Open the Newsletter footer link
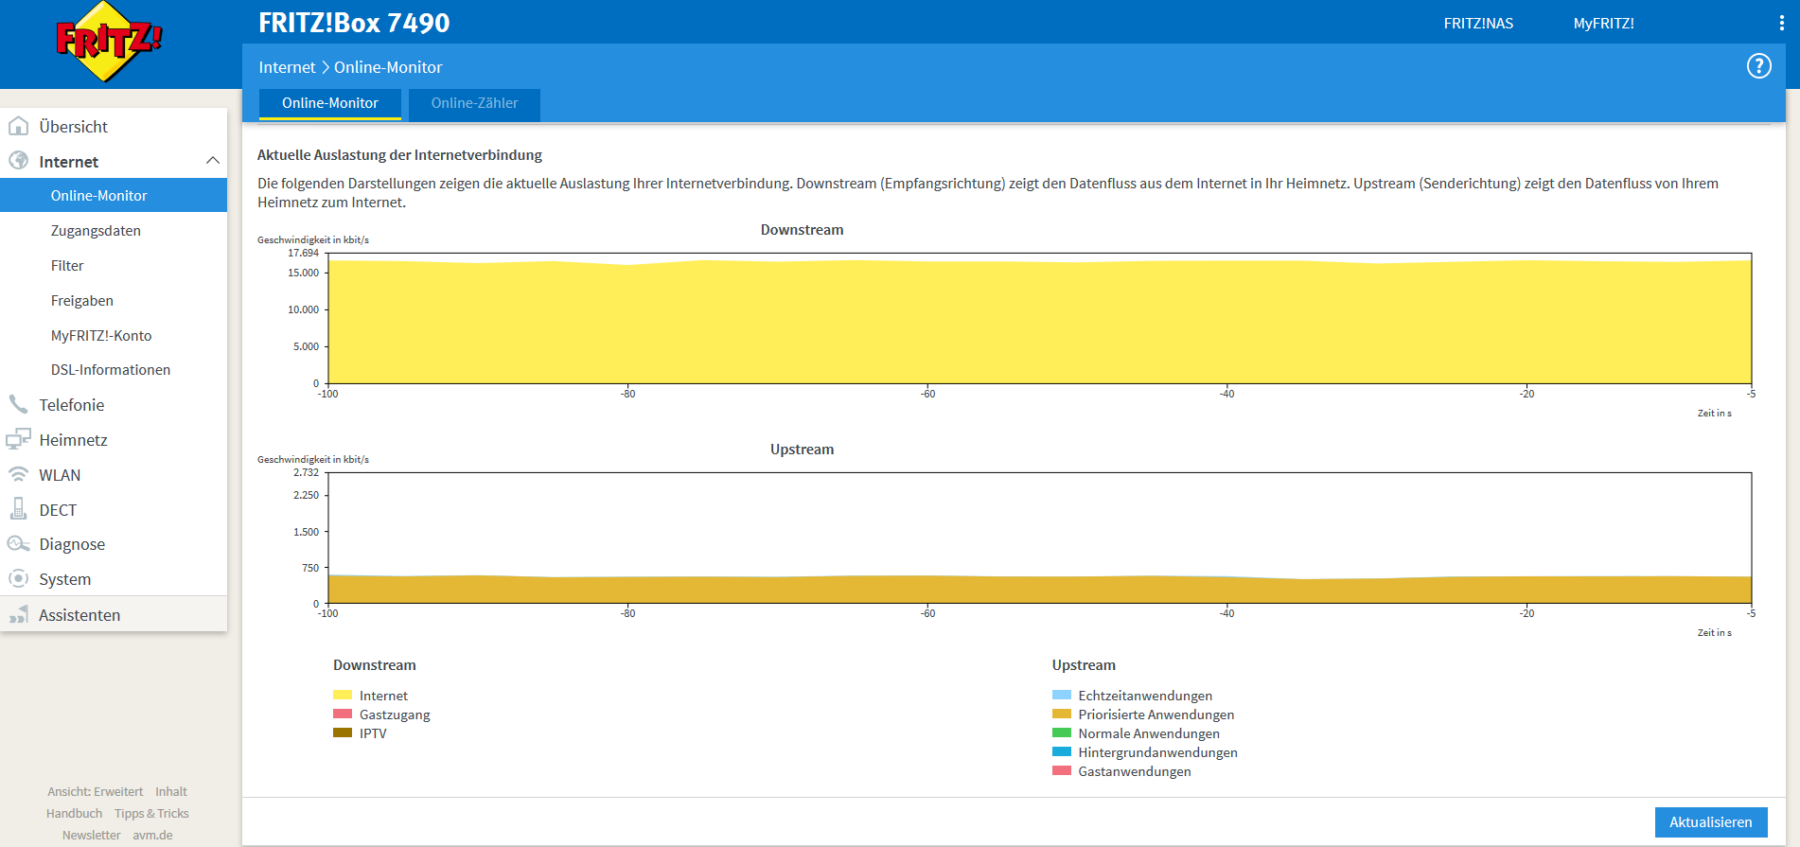Viewport: 1800px width, 847px height. point(92,836)
